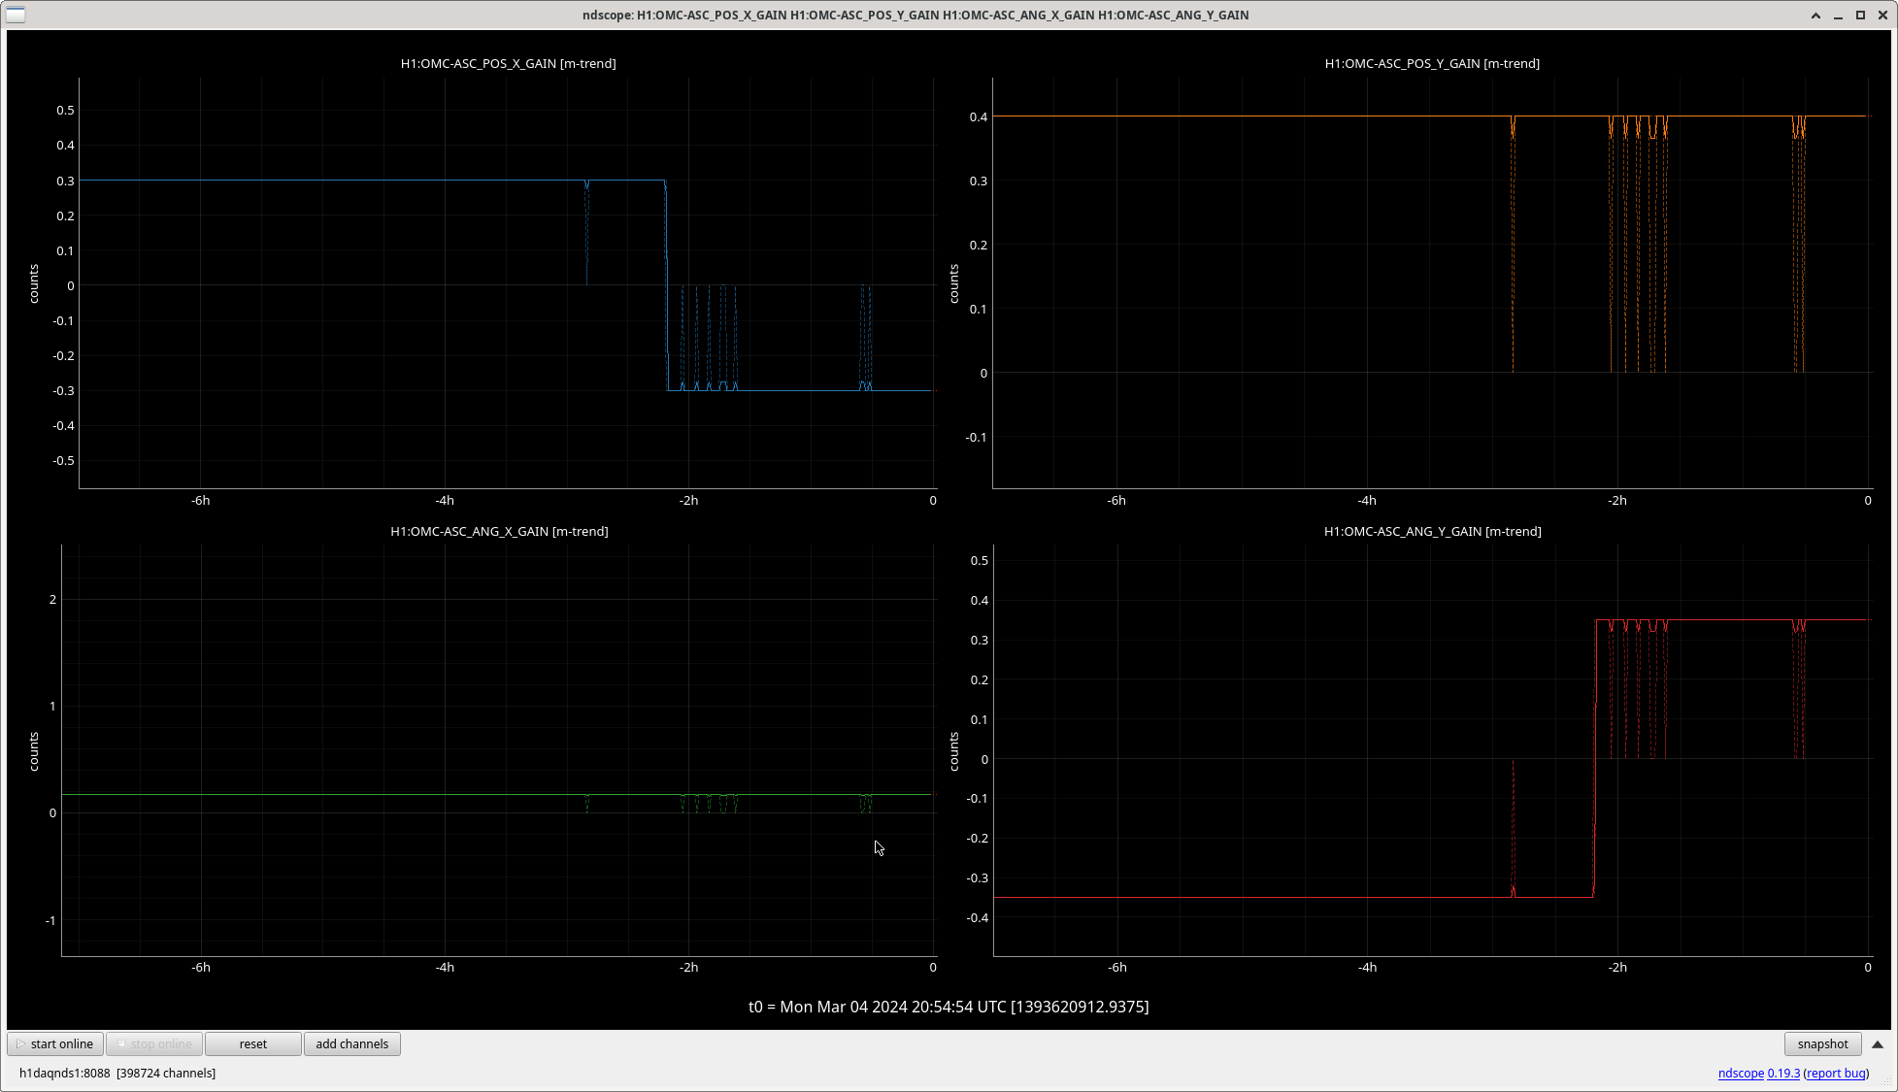Screen dimensions: 1898x1092
Task: Click the roll-up arrow in title bar
Action: tap(1815, 15)
